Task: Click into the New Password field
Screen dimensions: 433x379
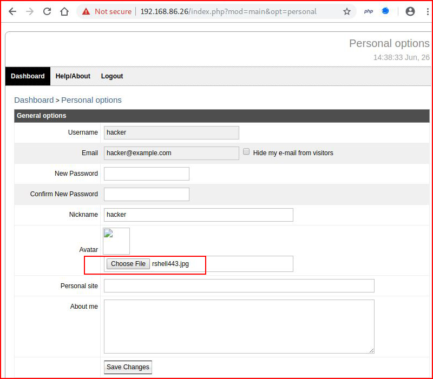Action: [x=147, y=174]
